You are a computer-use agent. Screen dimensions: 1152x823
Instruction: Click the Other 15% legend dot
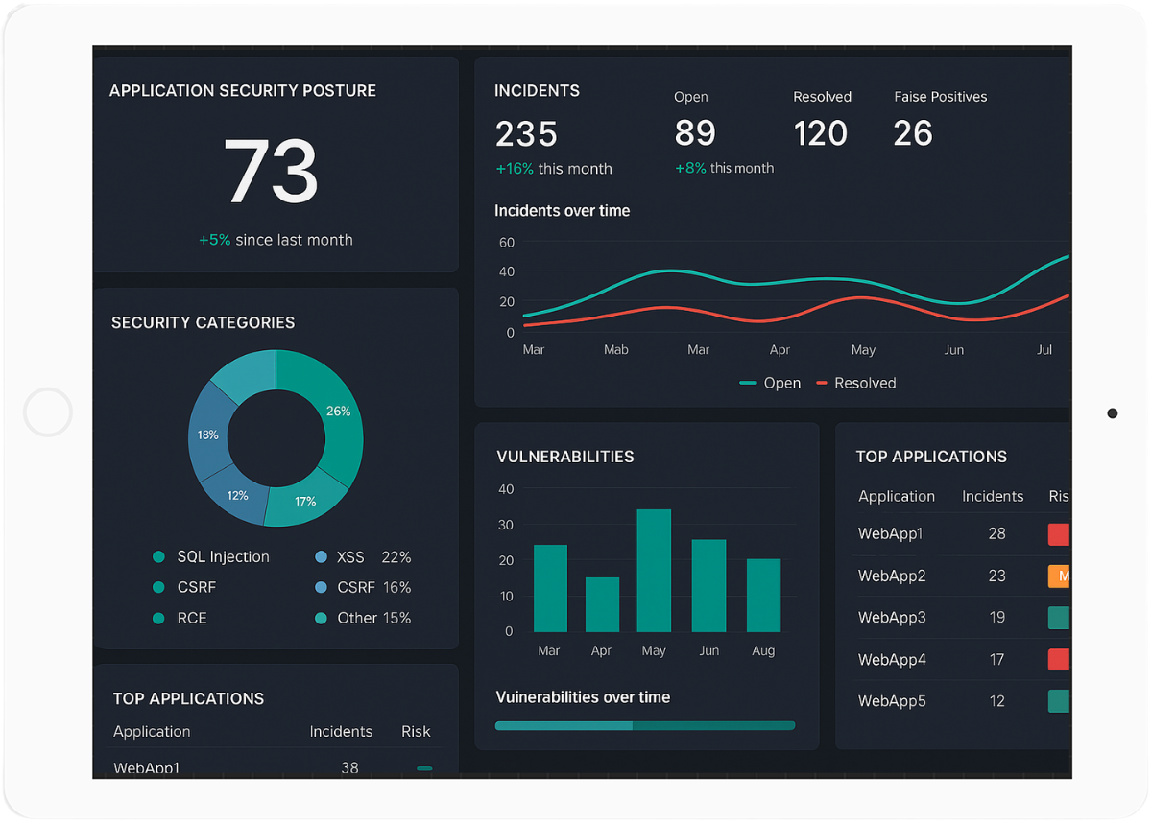click(321, 619)
